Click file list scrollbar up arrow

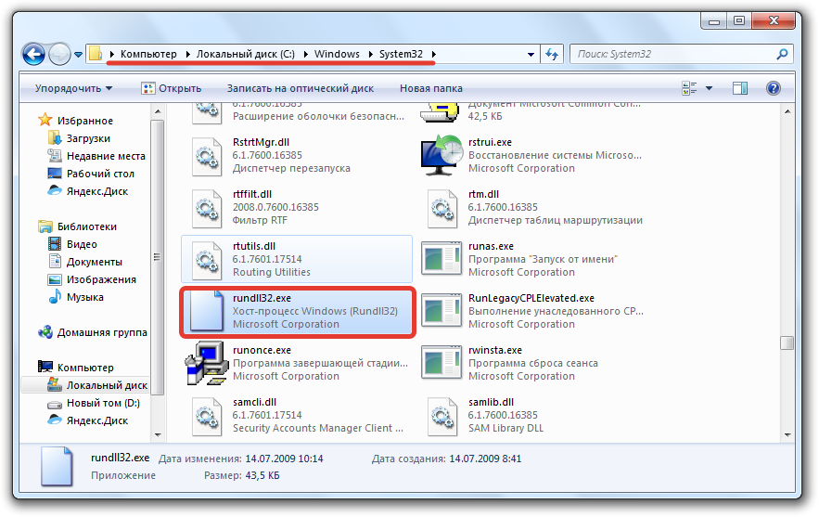787,111
